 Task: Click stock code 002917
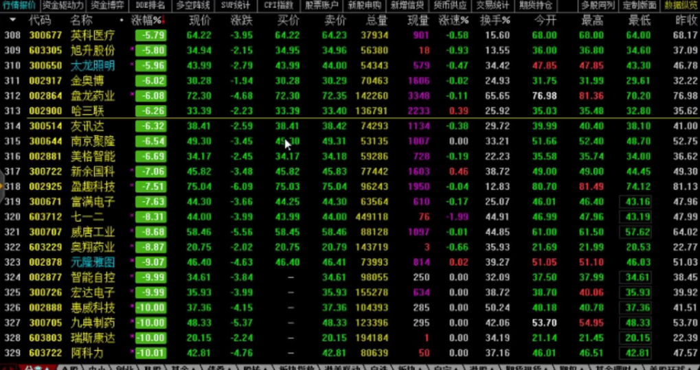tap(45, 81)
